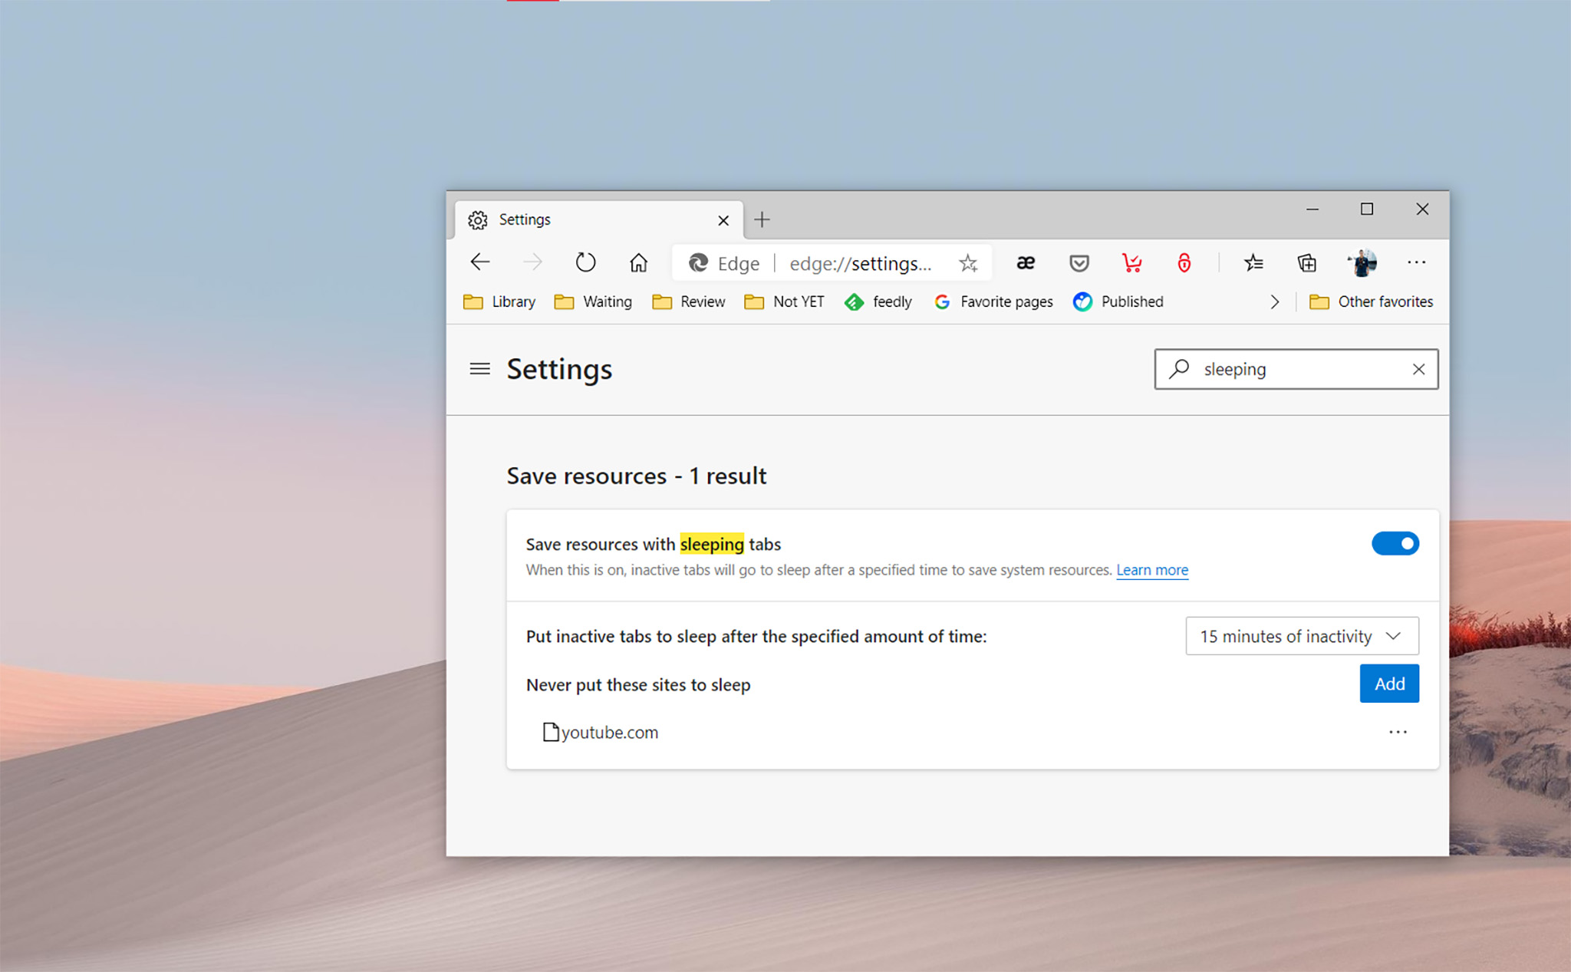The width and height of the screenshot is (1571, 972).
Task: Open the user profile avatar
Action: click(x=1362, y=263)
